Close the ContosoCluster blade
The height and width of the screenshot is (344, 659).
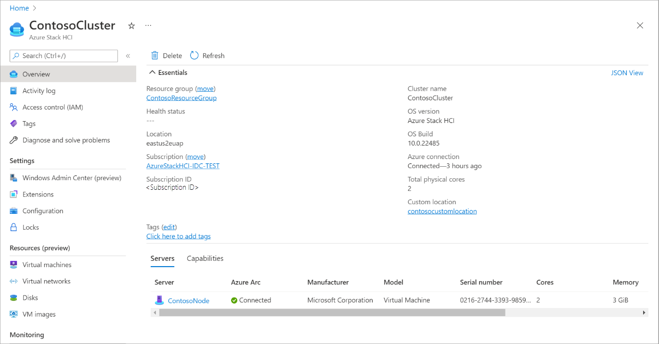click(x=640, y=25)
